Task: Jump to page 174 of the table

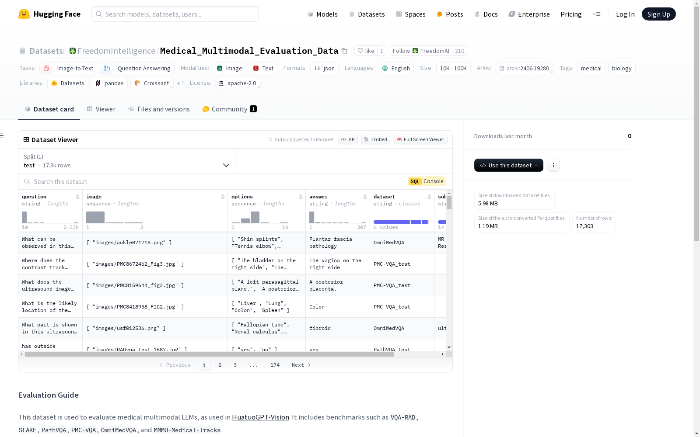Action: click(275, 365)
